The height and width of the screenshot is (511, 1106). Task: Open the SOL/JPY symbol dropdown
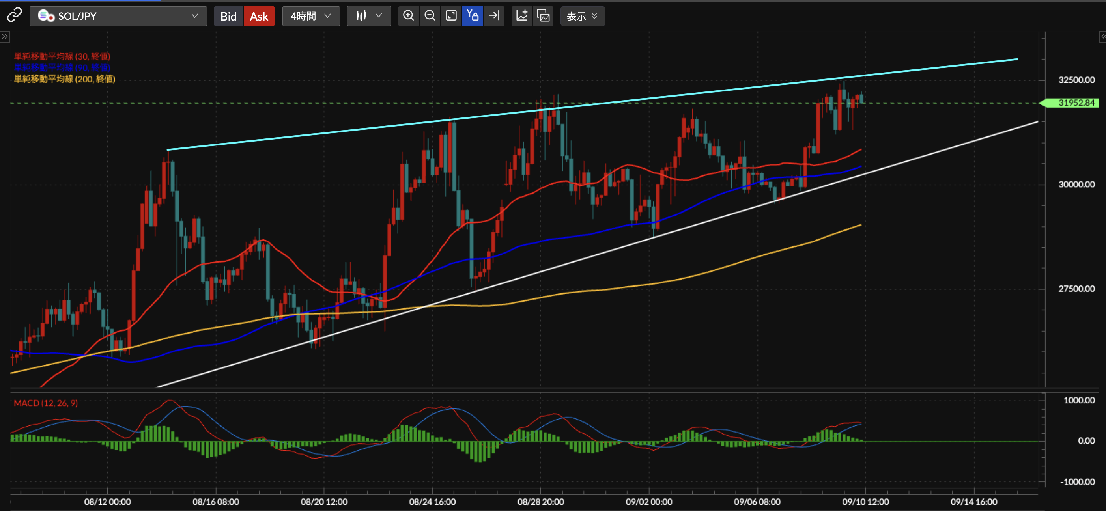118,16
